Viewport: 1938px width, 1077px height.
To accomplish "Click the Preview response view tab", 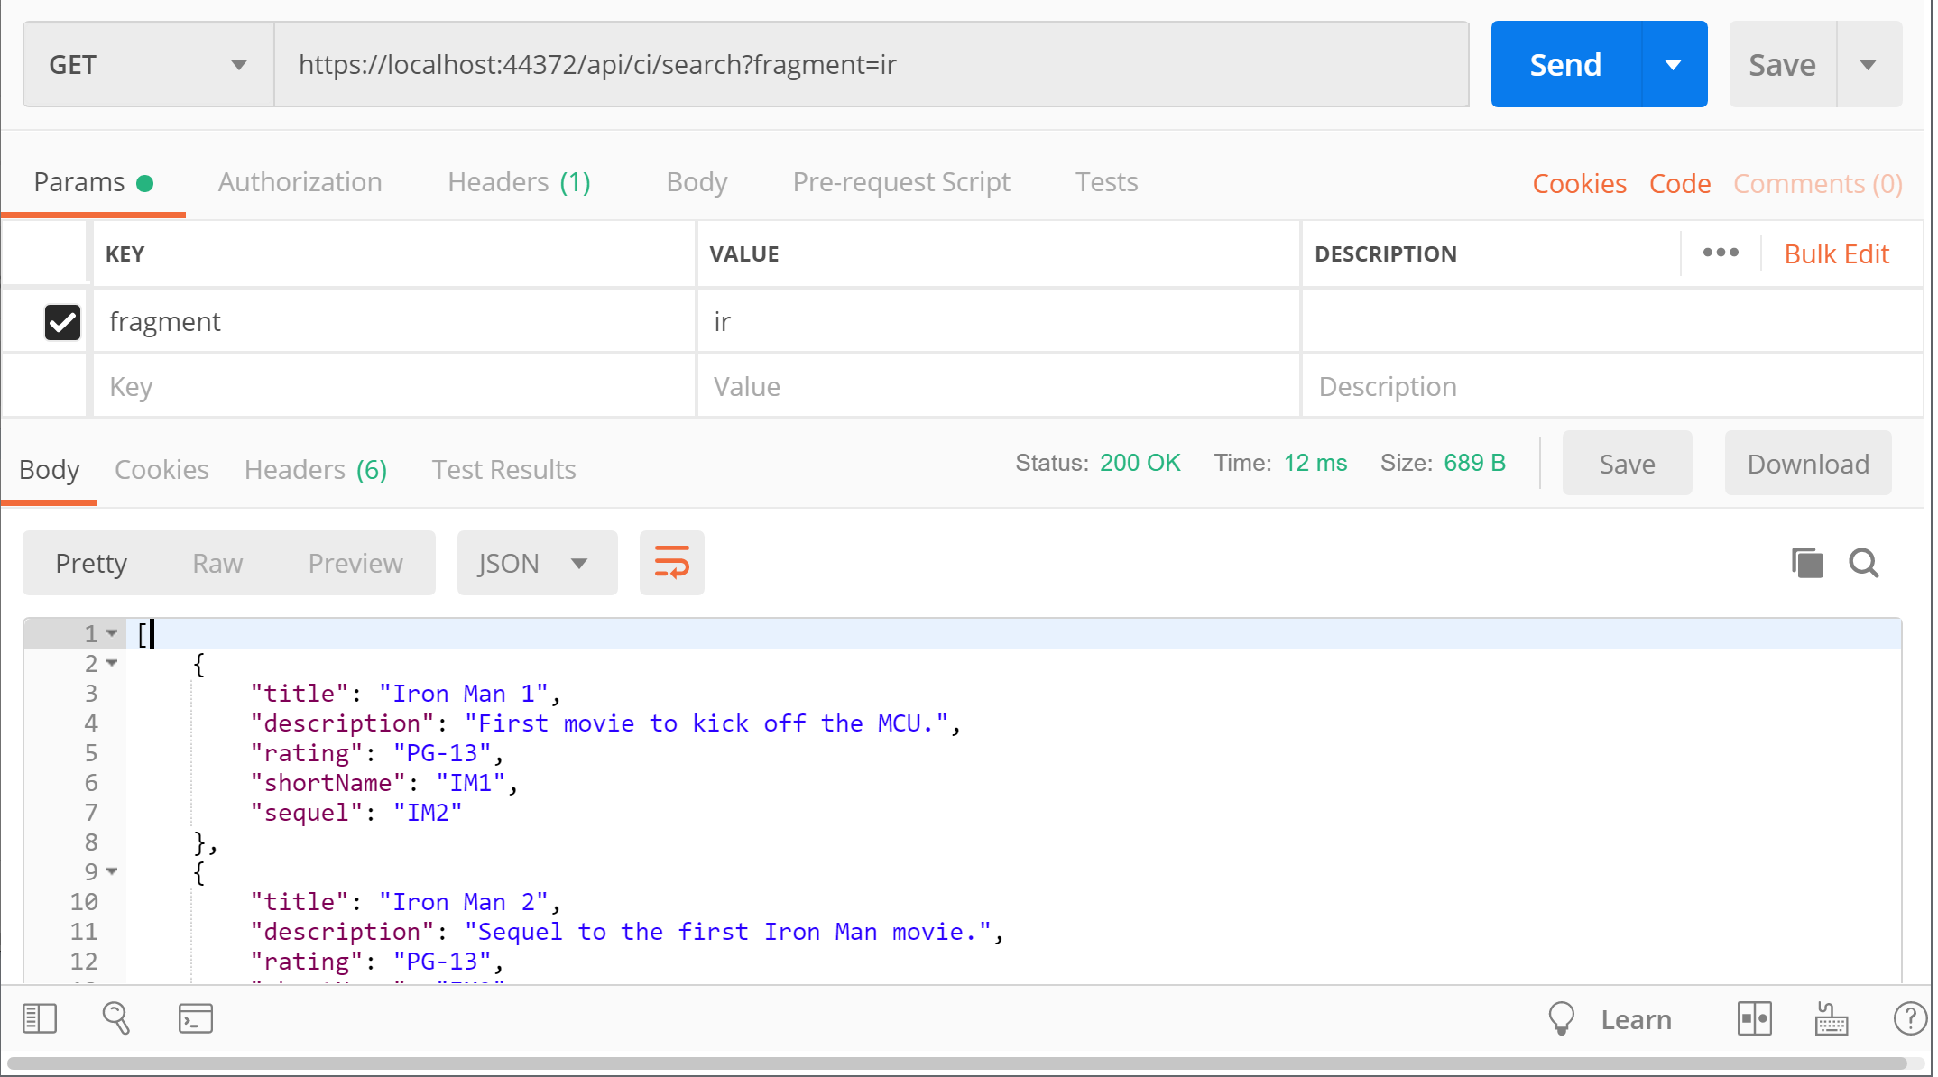I will (355, 562).
